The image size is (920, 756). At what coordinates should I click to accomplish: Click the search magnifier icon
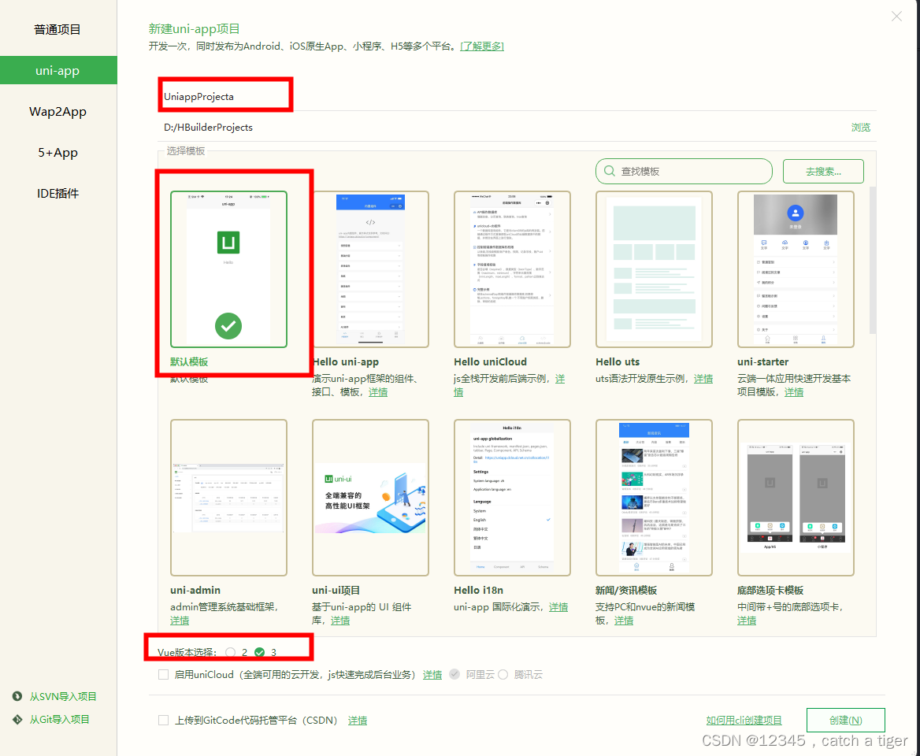[610, 171]
